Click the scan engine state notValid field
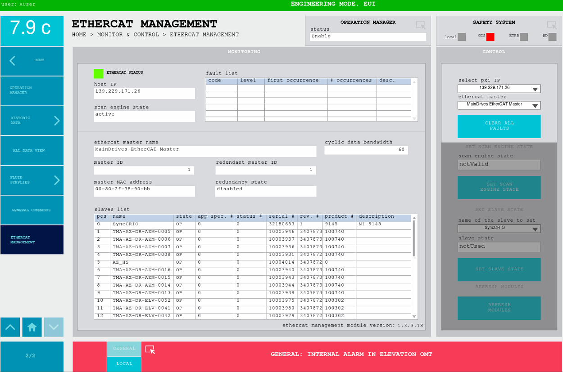This screenshot has width=563, height=372. [x=499, y=165]
